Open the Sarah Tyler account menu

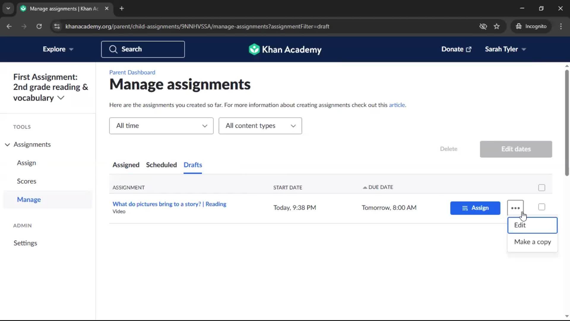[x=505, y=49]
